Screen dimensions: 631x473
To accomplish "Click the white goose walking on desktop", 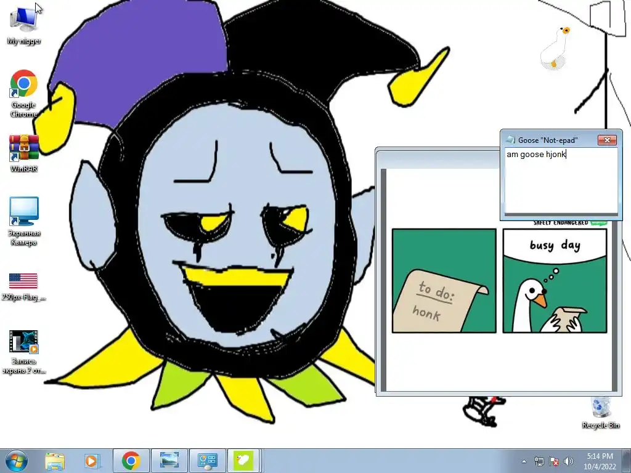I will coord(556,47).
